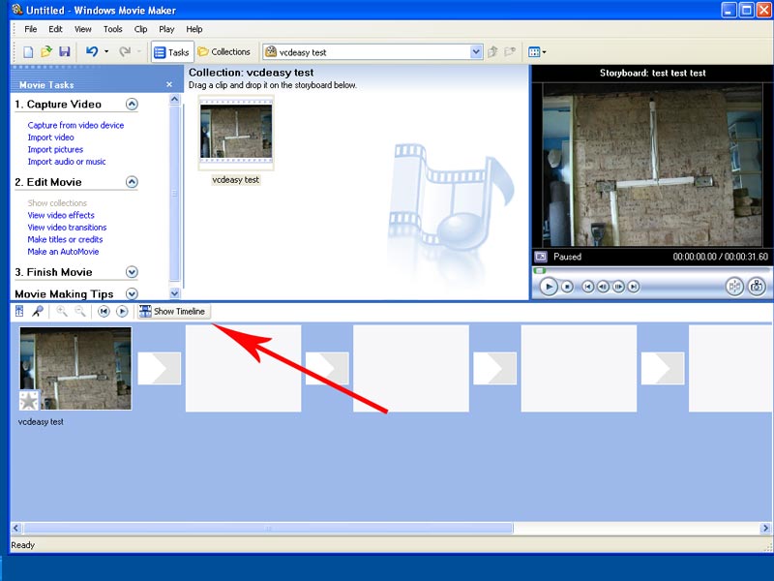Open the Play menu
The width and height of the screenshot is (774, 581).
point(166,29)
